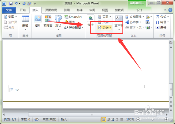Image resolution: width=175 pixels, height=124 pixels.
Task: Insert a picture (图片)
Action: [38, 21]
